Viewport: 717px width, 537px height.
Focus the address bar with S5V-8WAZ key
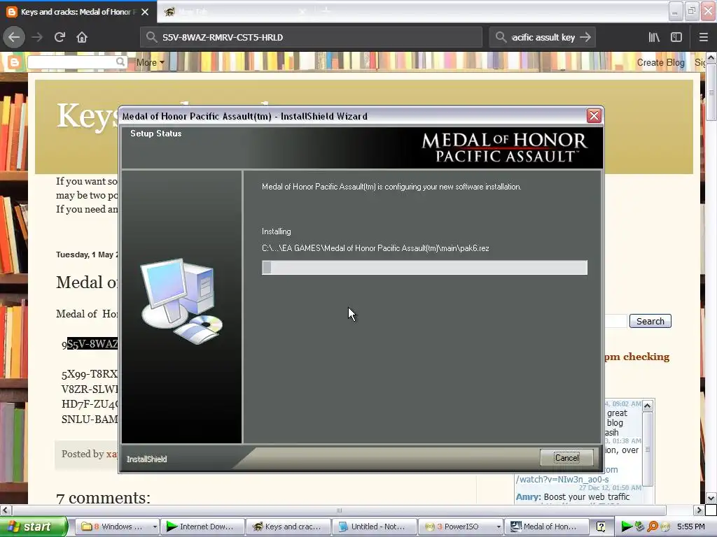[311, 37]
